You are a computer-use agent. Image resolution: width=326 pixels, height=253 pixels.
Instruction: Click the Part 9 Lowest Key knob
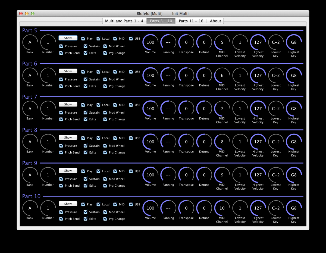(x=276, y=175)
